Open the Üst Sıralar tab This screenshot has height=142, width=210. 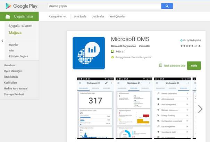tap(98, 16)
